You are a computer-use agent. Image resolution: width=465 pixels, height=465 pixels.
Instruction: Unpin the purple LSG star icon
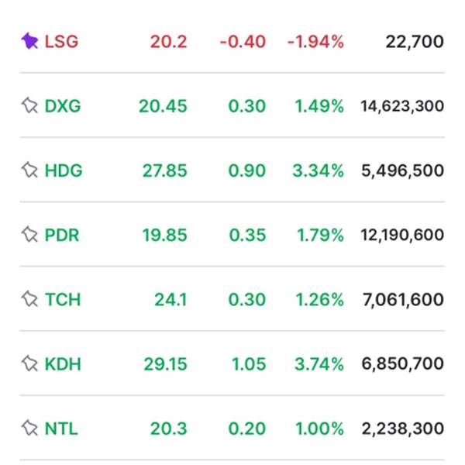tap(29, 41)
